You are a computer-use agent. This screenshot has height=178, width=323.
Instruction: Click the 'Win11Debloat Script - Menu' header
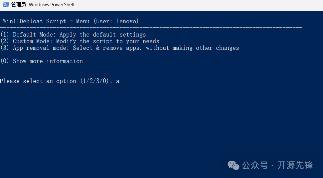click(46, 21)
